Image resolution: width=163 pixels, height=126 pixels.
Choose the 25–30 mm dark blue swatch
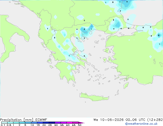click(x=52, y=123)
